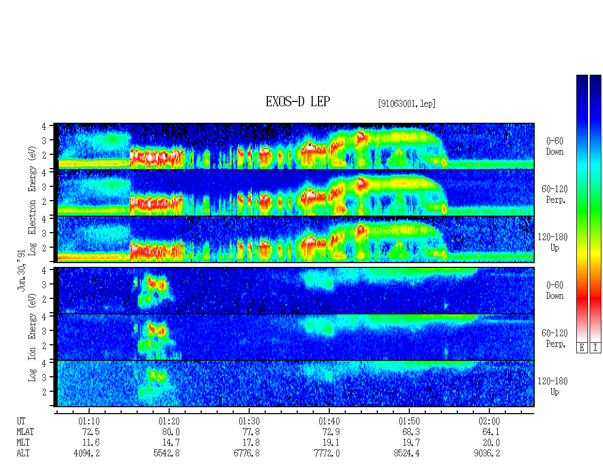Click the electron 60-120 Perp. panel label
603x467 pixels.
click(554, 194)
